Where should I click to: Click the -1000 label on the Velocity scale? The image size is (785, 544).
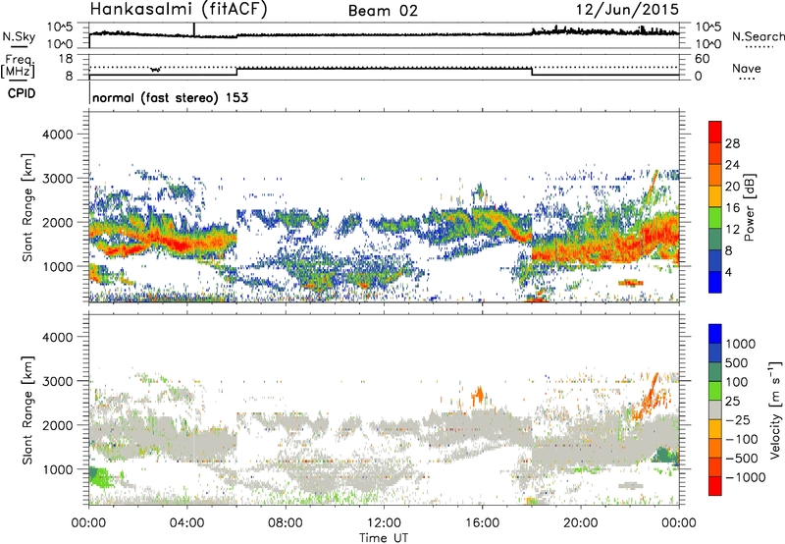(745, 477)
